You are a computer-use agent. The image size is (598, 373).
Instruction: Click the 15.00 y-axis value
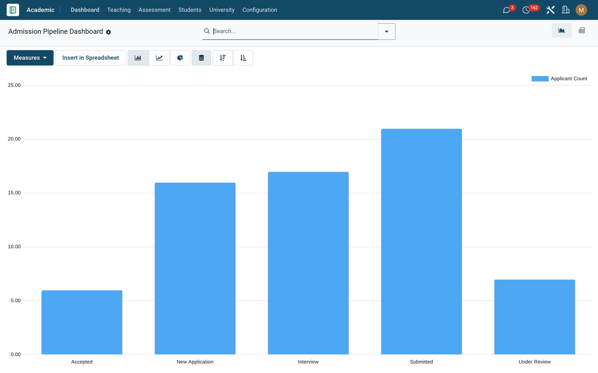14,193
